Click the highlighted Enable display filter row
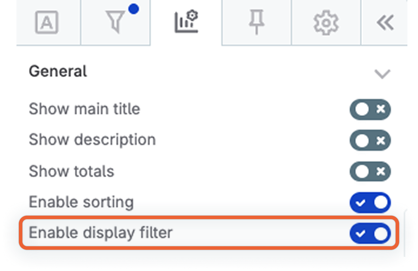 tap(206, 233)
